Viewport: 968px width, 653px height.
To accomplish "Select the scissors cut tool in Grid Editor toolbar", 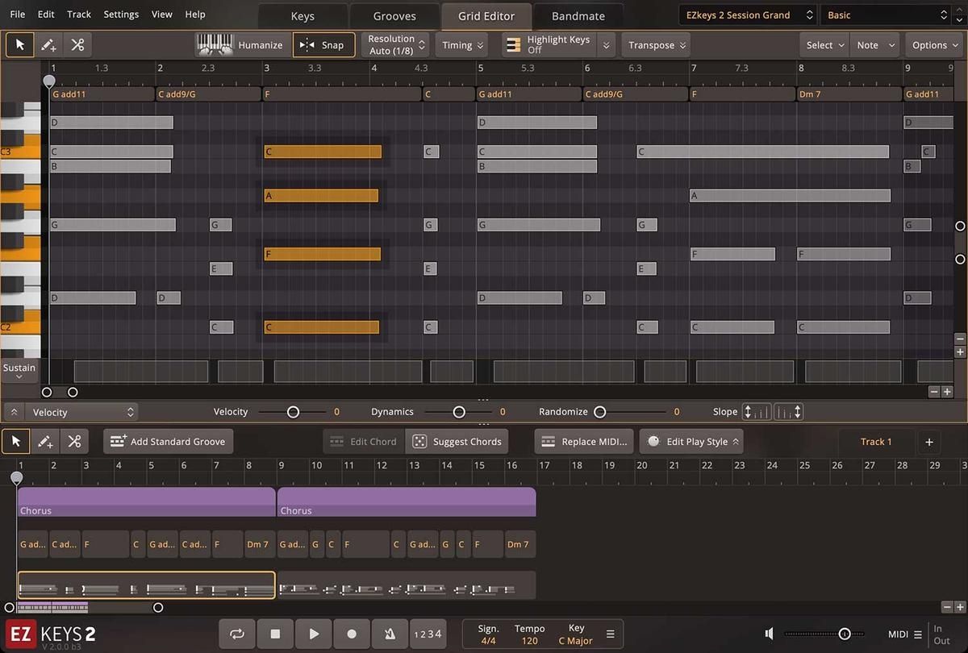I will 77,45.
